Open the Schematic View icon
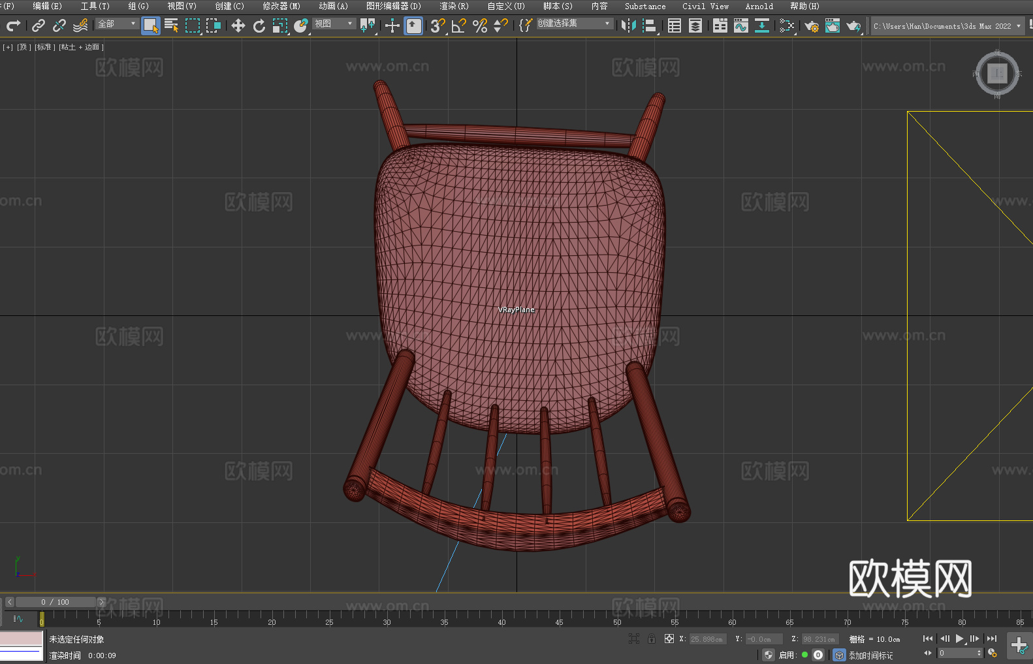 (762, 25)
